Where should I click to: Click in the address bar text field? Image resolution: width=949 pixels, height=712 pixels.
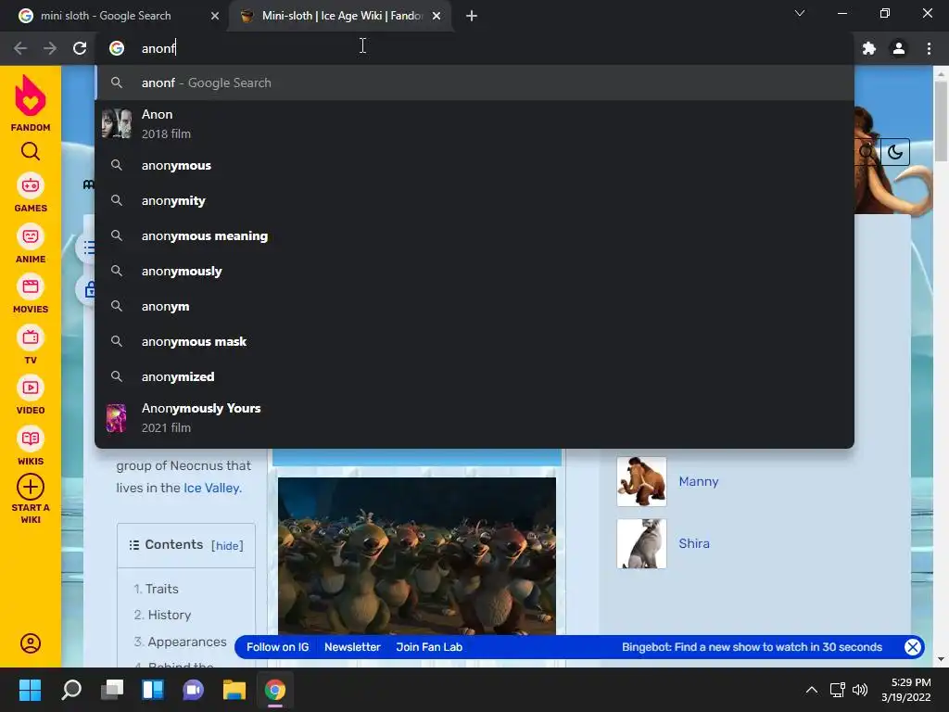point(474,48)
